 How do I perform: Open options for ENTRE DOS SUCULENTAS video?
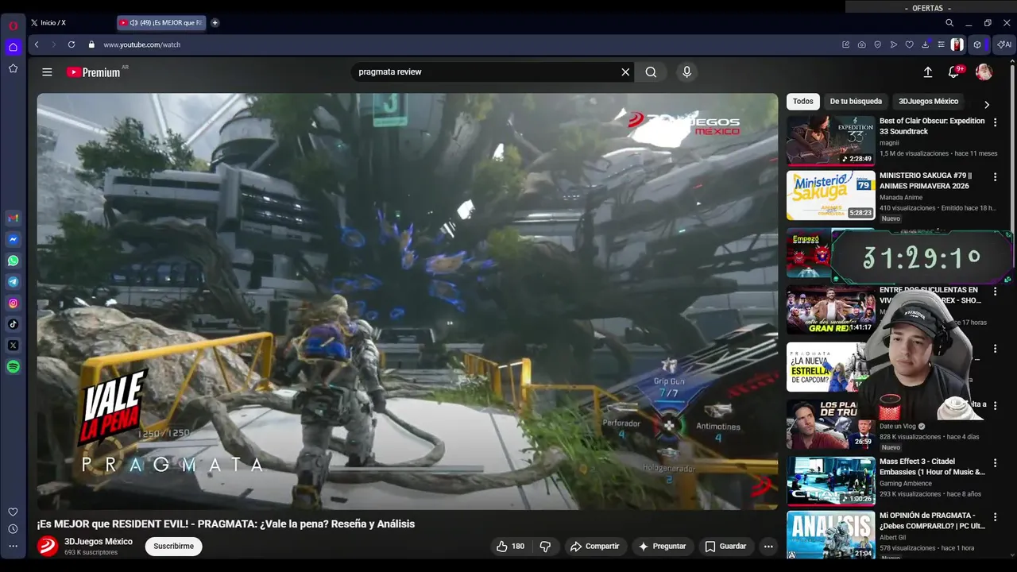pyautogui.click(x=995, y=292)
